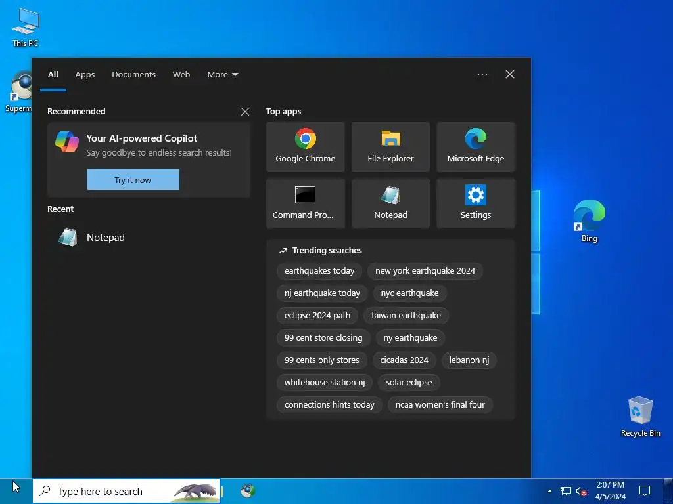Screen dimensions: 673x504
Task: Search trending 'eclipse 2024 path'
Action: 317,316
